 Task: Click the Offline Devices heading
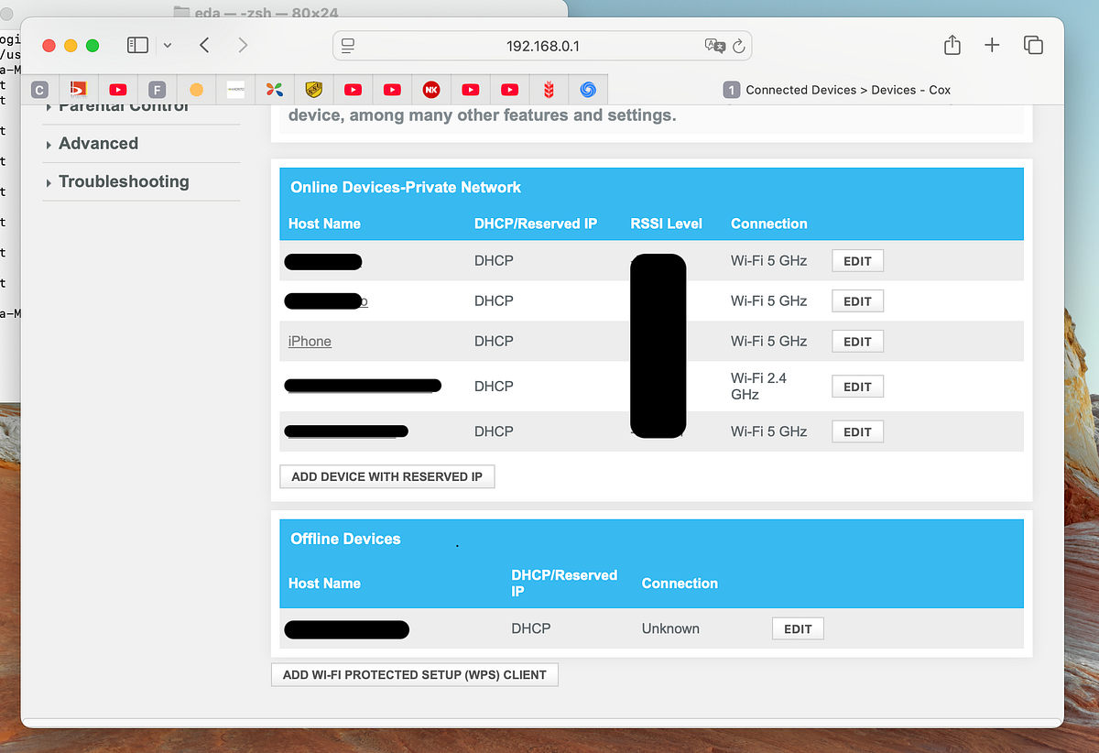click(345, 539)
